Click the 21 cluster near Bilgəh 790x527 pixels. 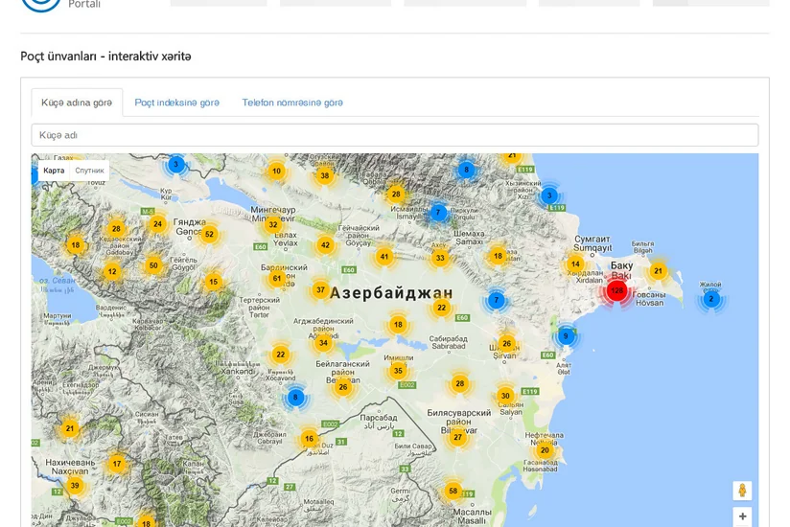pyautogui.click(x=658, y=271)
